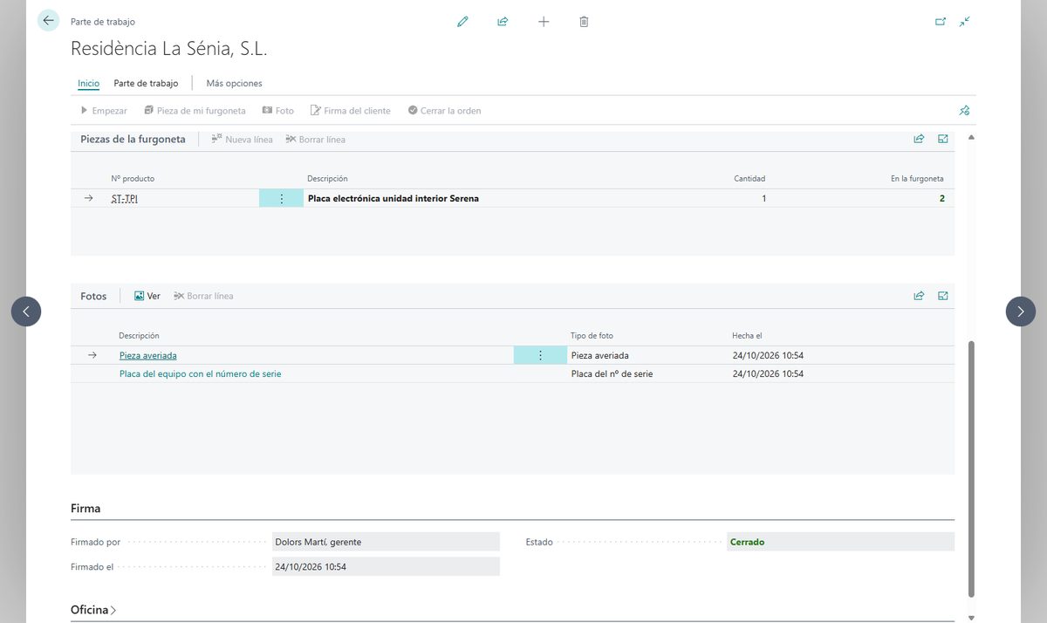Open Placa del equipo con número de serie
The width and height of the screenshot is (1047, 623).
[x=201, y=373]
